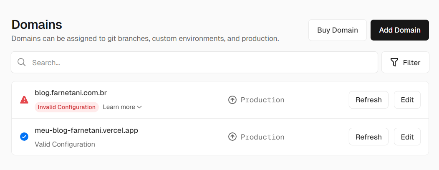The height and width of the screenshot is (170, 439).
Task: Click Production arrow icon for blog.farnetani.com.br
Action: coord(232,100)
